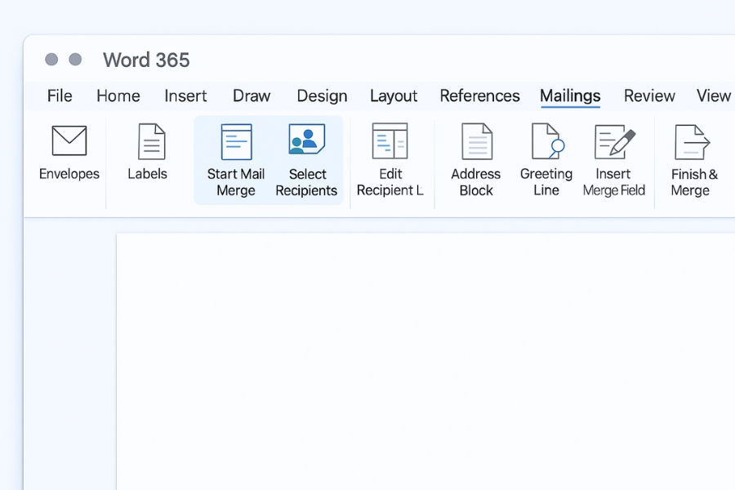Open the View tab

[712, 96]
